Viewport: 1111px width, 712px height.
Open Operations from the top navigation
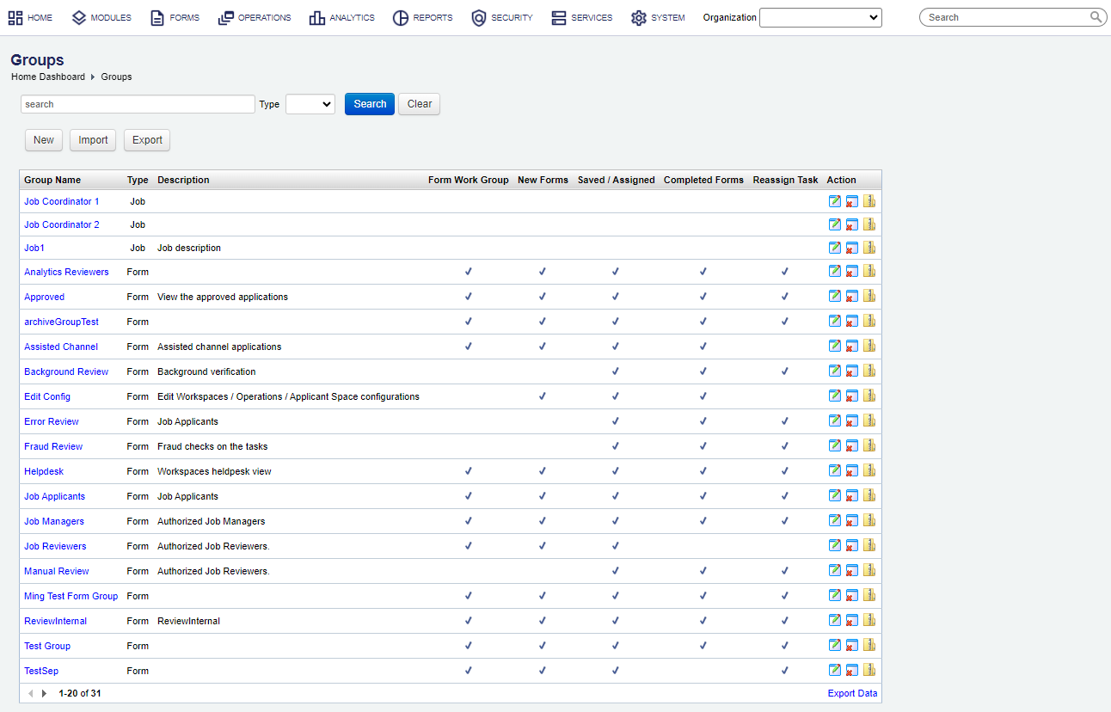(226, 16)
